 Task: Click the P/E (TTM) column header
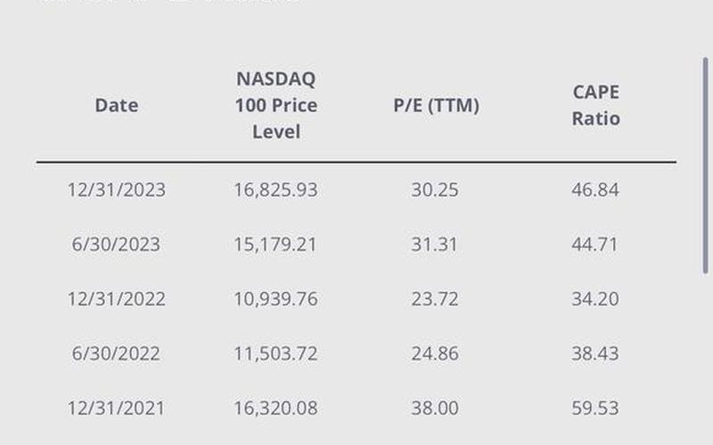tap(436, 105)
